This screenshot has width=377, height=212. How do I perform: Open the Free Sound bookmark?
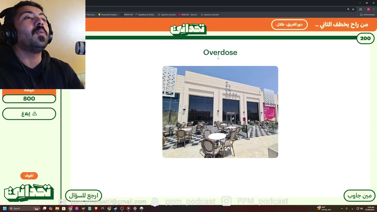point(91,15)
